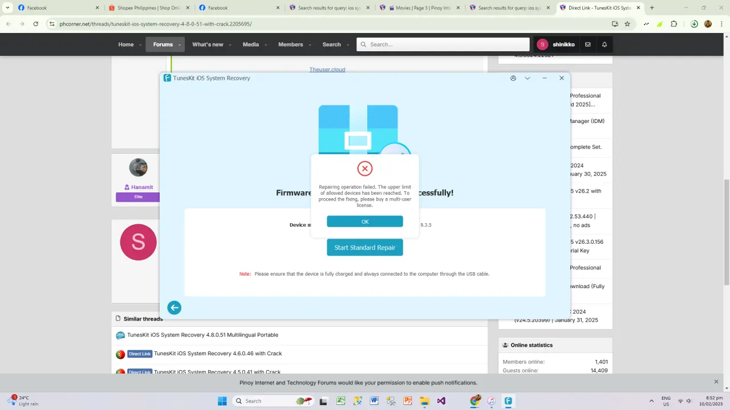Switch to TunesKit app in taskbar
This screenshot has height=410, width=730.
pyautogui.click(x=508, y=401)
